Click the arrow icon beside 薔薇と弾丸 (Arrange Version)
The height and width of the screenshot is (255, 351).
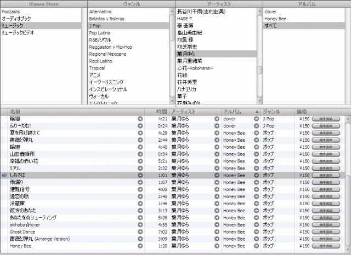140,239
